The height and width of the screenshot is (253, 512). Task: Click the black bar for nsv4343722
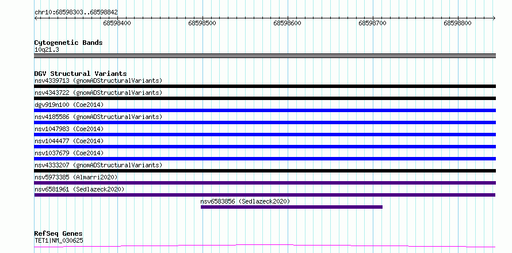click(265, 98)
